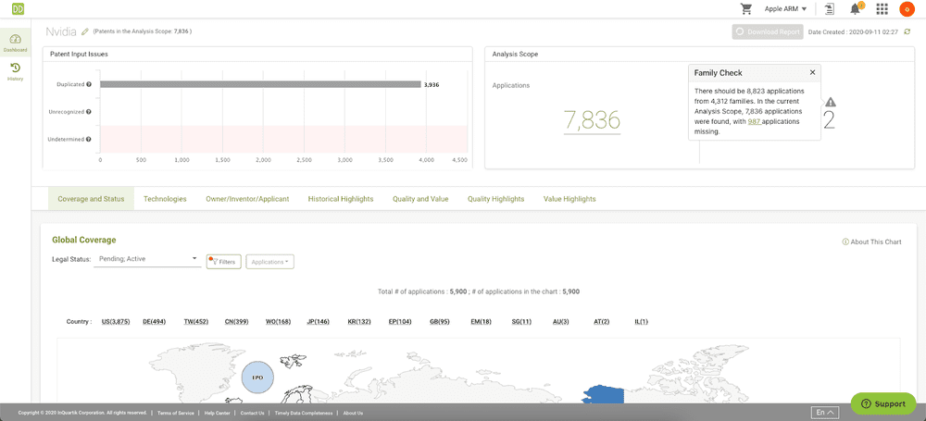Viewport: 926px width, 421px height.
Task: Open About This Chart info
Action: 871,242
